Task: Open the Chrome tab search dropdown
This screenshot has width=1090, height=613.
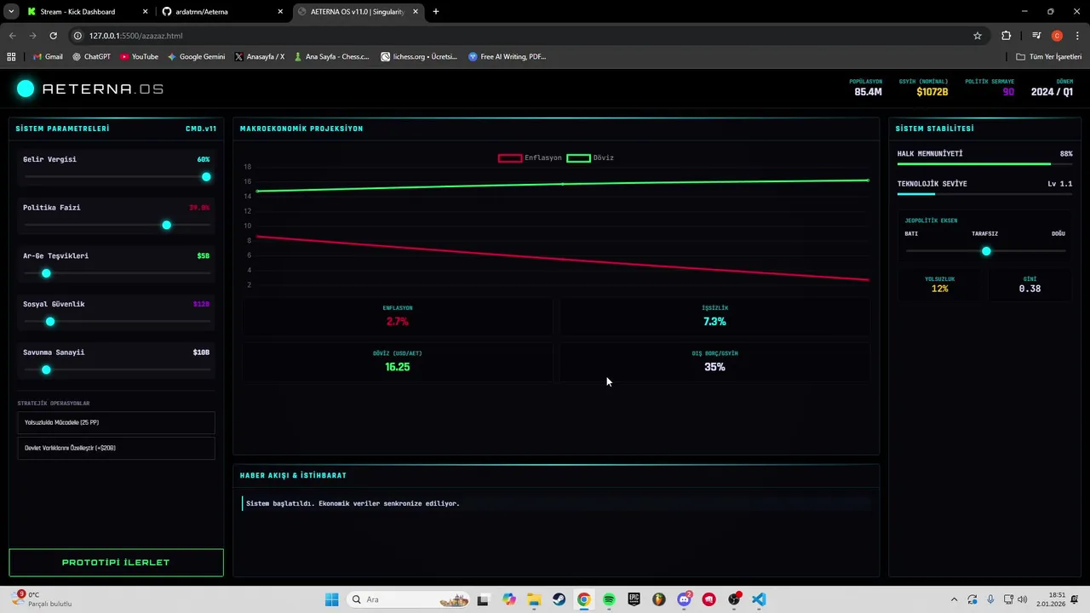Action: tap(11, 12)
